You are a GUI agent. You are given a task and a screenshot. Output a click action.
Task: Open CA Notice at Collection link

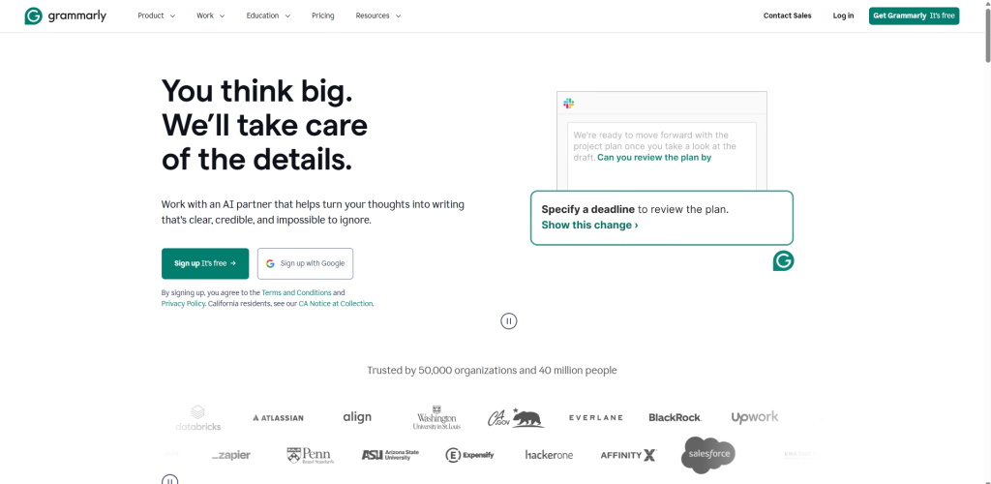coord(336,303)
